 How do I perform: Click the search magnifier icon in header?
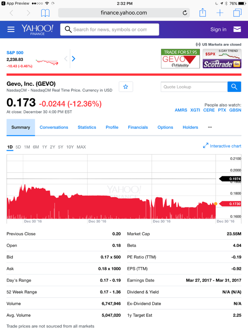click(68, 29)
